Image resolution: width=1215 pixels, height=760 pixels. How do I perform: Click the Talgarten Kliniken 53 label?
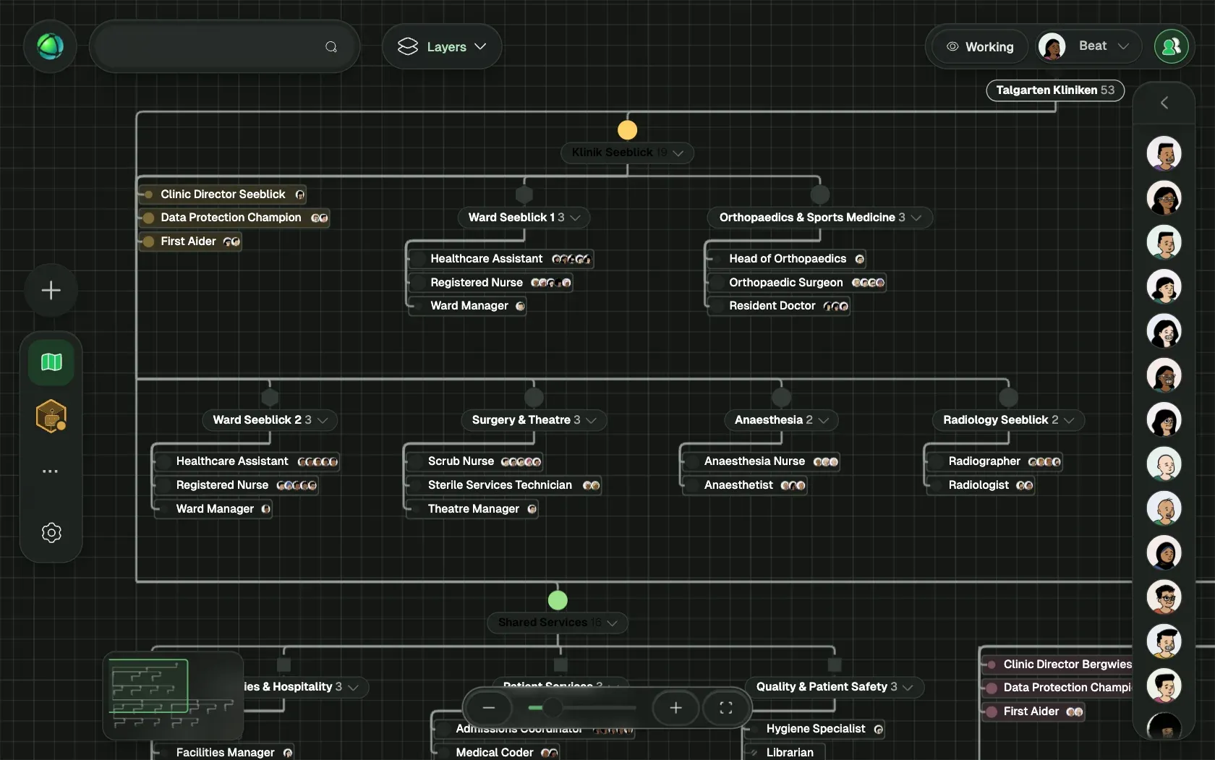click(x=1055, y=90)
